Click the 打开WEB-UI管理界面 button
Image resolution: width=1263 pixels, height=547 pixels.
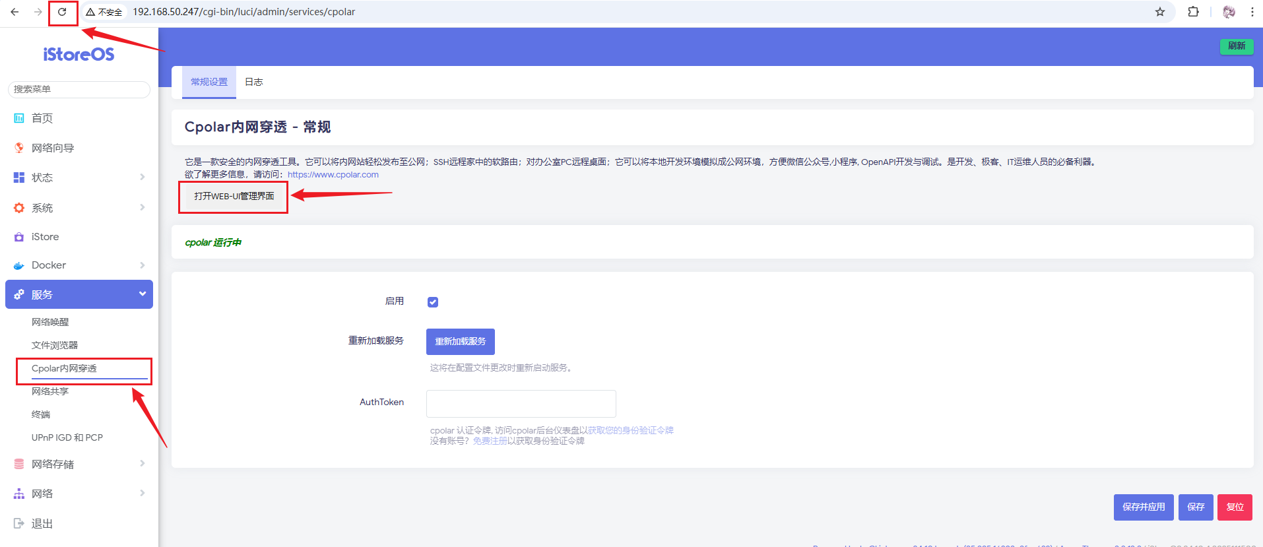coord(234,196)
